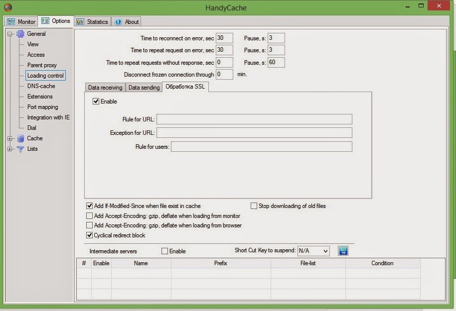Click Pause field for repeat request on error
The width and height of the screenshot is (456, 311).
[x=276, y=50]
